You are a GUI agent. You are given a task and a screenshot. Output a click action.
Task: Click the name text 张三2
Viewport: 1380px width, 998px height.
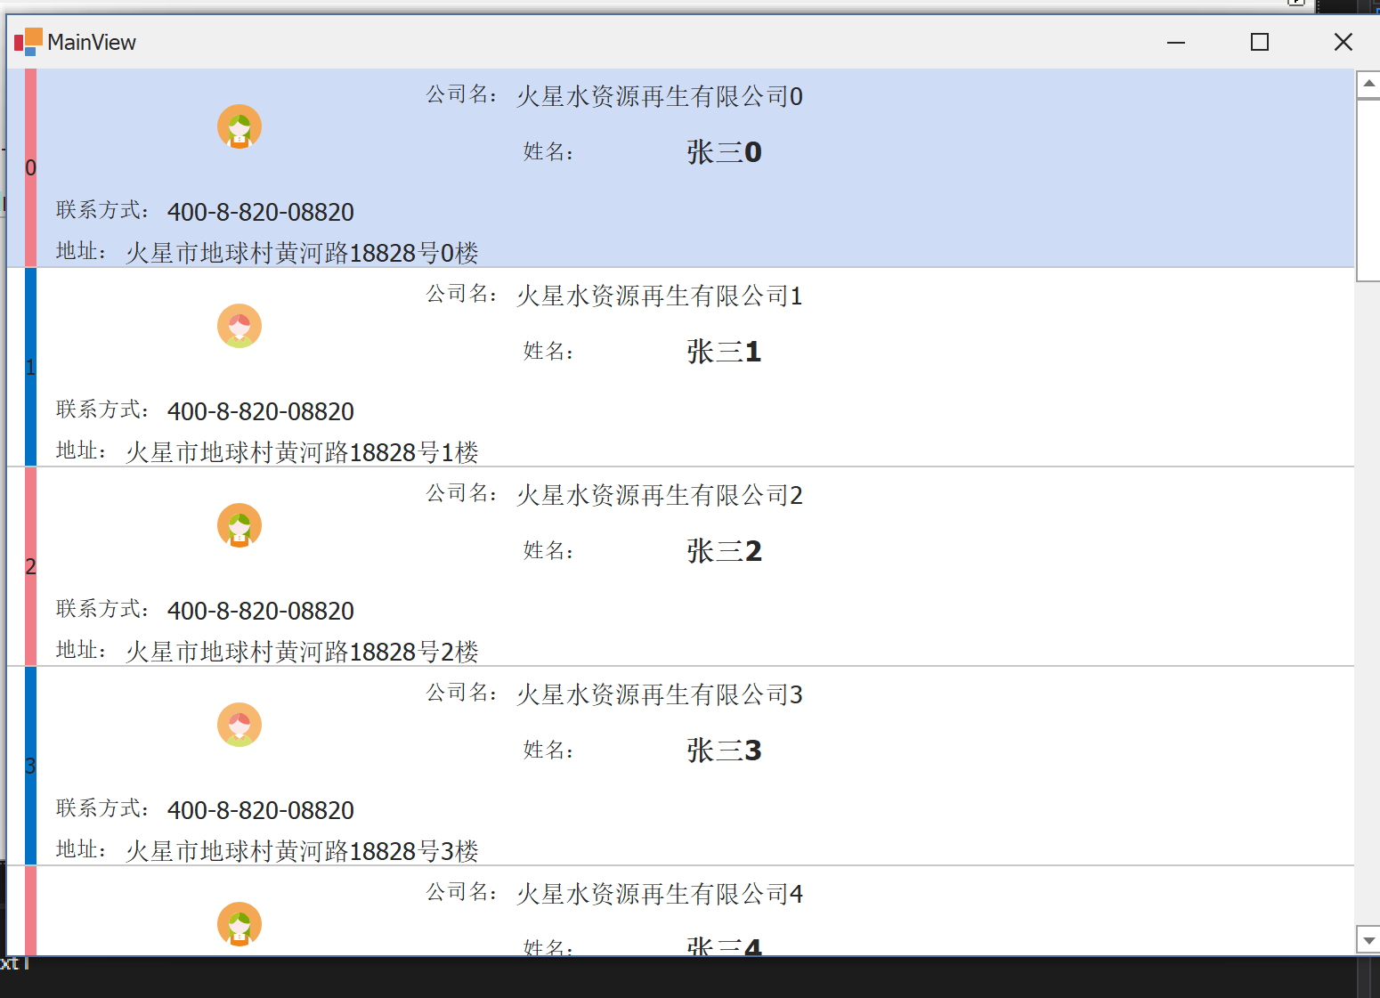pos(724,550)
